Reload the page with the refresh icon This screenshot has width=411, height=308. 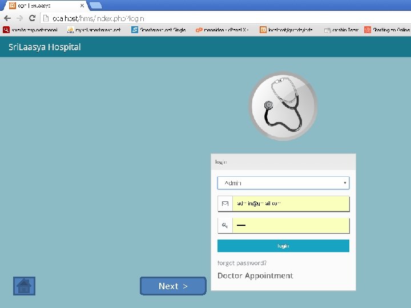32,18
